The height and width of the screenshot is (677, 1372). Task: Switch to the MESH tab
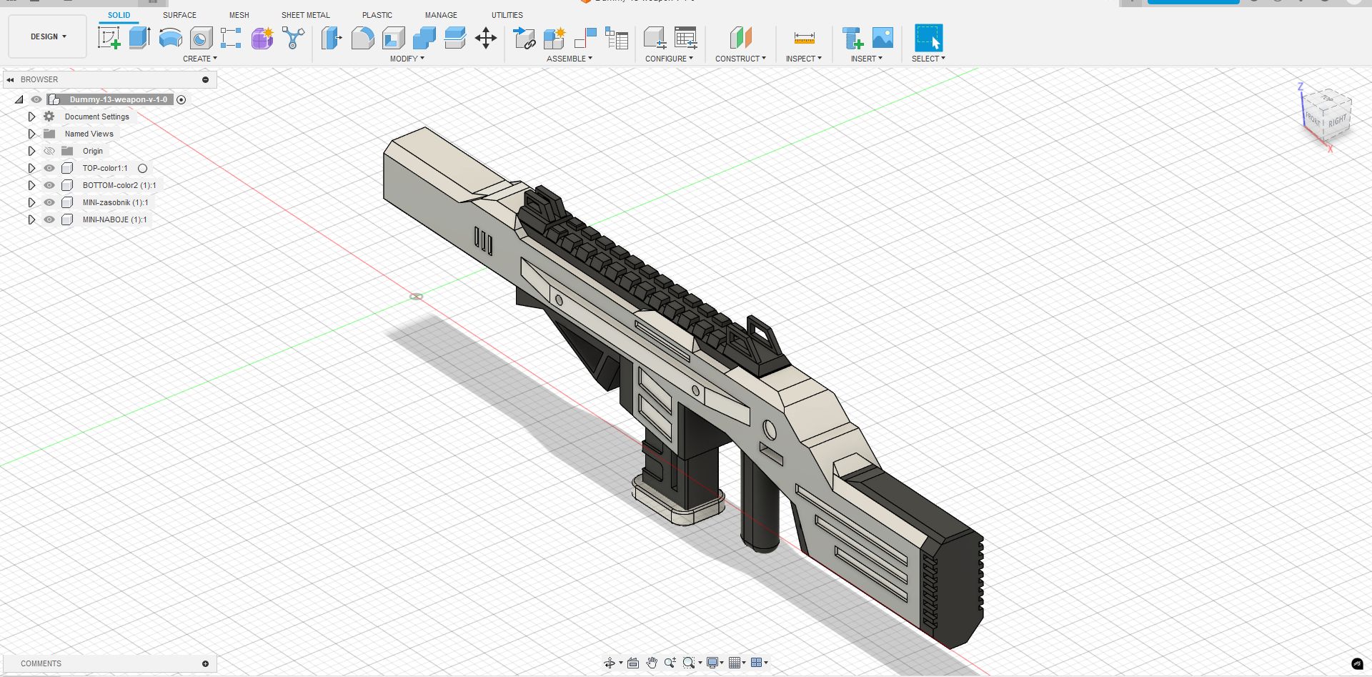[239, 15]
